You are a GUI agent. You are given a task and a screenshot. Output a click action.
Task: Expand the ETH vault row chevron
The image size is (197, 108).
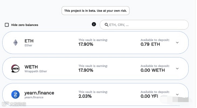click(x=177, y=42)
